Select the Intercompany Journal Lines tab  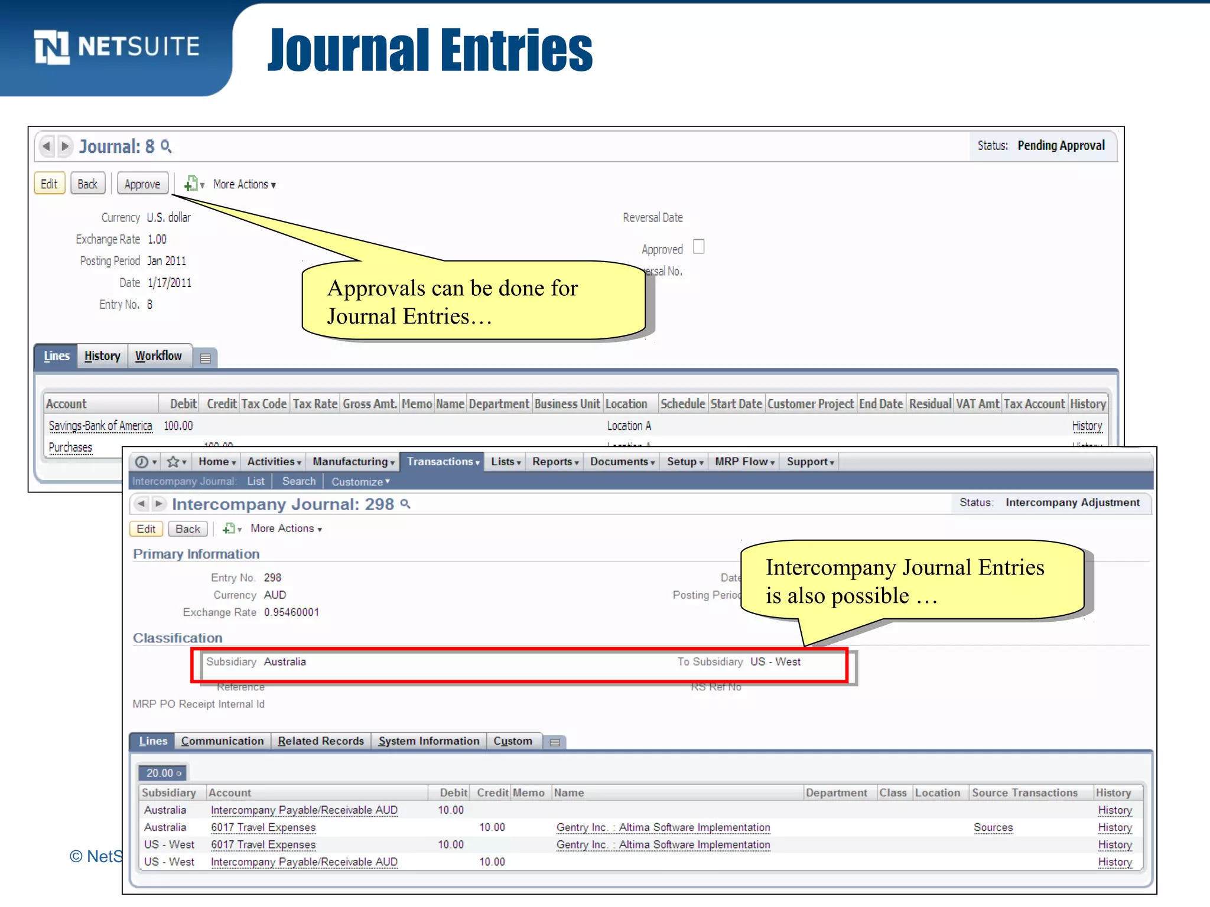(153, 741)
